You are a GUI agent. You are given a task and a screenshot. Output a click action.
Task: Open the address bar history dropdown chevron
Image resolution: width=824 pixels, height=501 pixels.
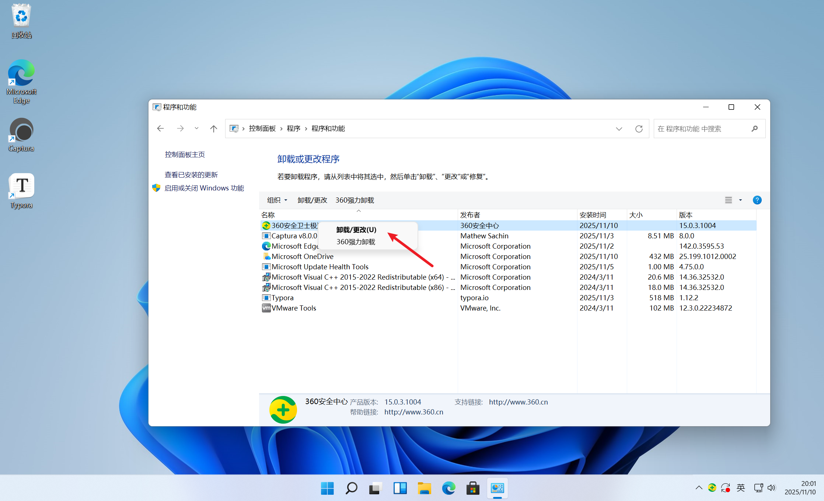(619, 129)
